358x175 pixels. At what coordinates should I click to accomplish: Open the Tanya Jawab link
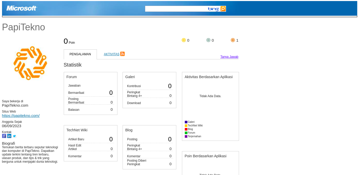(x=229, y=57)
